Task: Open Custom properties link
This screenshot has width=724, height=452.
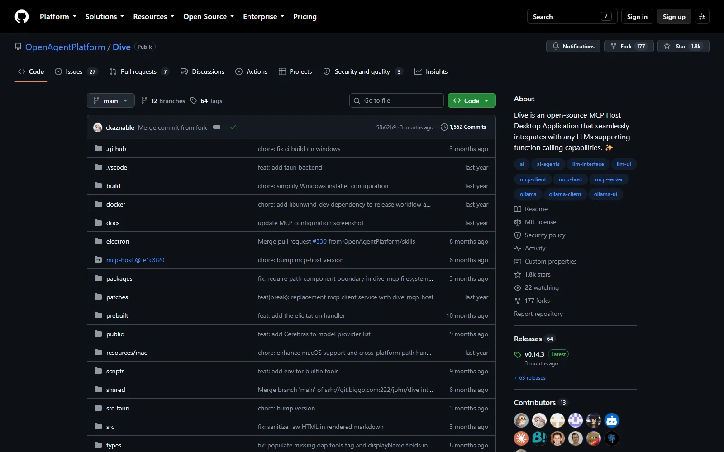Action: [x=545, y=261]
